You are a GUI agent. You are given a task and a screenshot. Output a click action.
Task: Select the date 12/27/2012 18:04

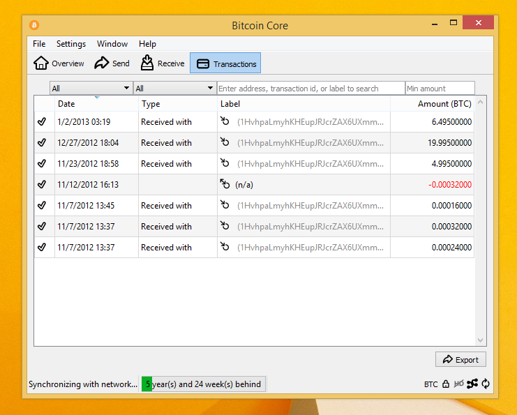click(x=88, y=143)
